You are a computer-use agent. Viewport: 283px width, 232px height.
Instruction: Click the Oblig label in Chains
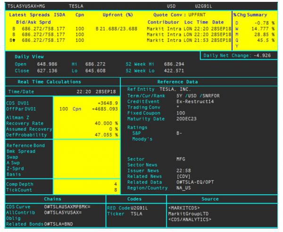pyautogui.click(x=13, y=218)
